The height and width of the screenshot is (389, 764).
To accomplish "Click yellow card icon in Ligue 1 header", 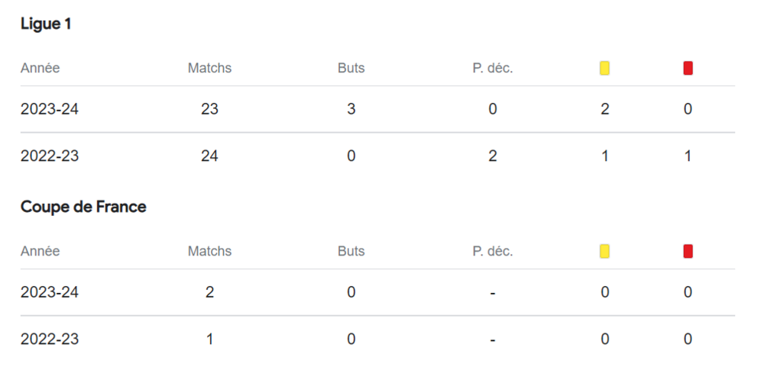I will point(604,69).
